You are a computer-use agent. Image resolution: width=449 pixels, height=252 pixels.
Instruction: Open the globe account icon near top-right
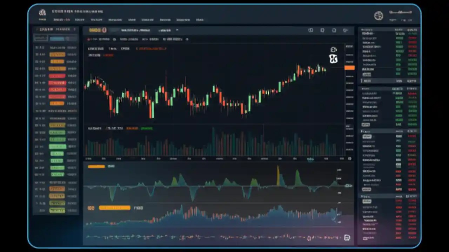[x=379, y=15]
